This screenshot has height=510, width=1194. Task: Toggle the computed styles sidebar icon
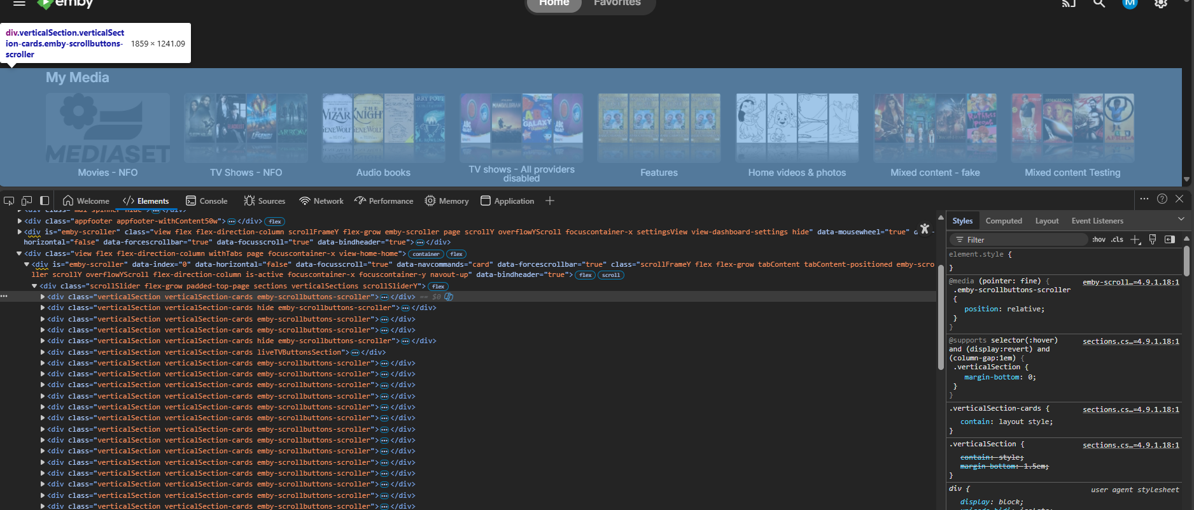(x=1170, y=239)
